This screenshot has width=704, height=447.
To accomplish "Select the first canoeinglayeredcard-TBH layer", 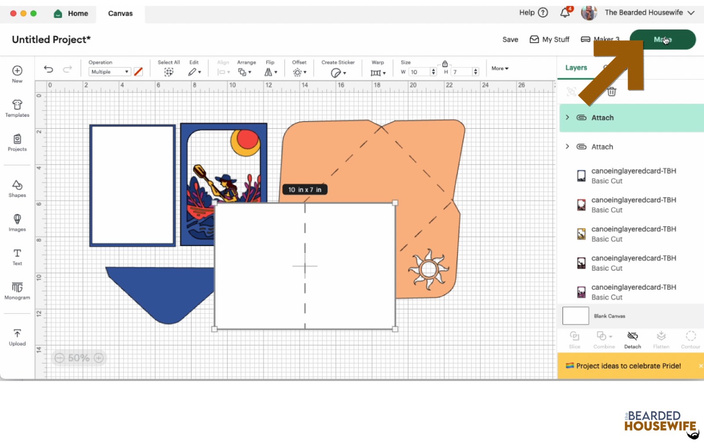I will [631, 176].
